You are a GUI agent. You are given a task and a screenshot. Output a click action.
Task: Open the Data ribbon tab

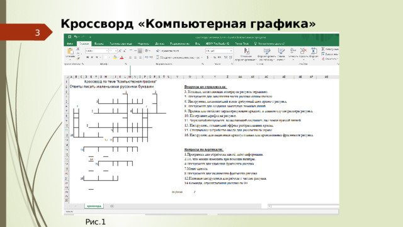[159, 44]
